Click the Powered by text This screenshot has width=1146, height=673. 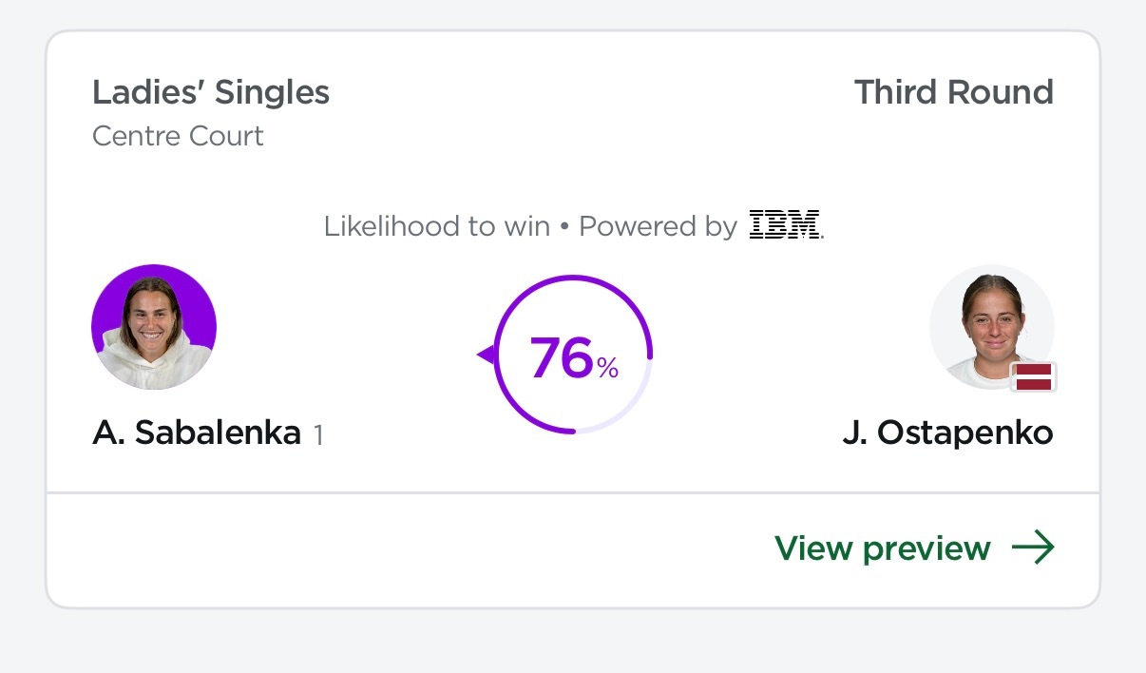click(x=658, y=226)
